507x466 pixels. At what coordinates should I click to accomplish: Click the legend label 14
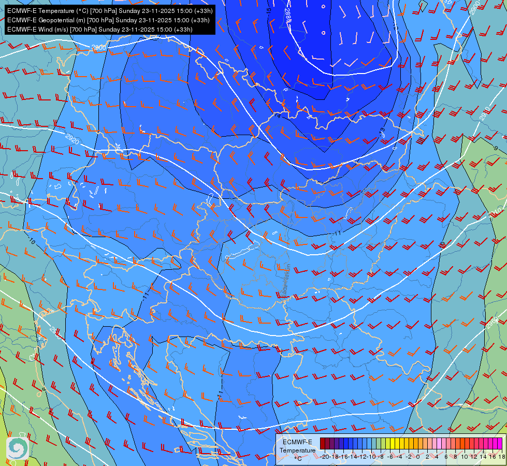tap(483, 457)
